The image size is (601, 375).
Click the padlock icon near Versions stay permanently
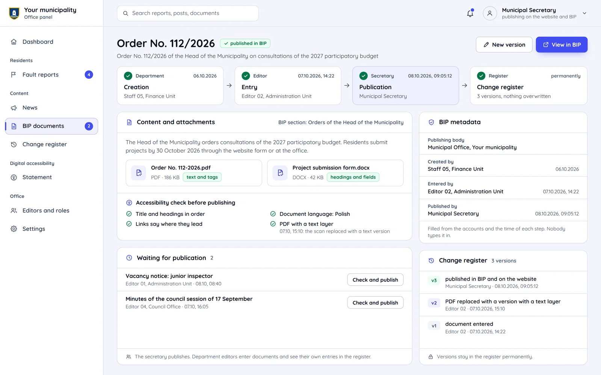point(431,357)
